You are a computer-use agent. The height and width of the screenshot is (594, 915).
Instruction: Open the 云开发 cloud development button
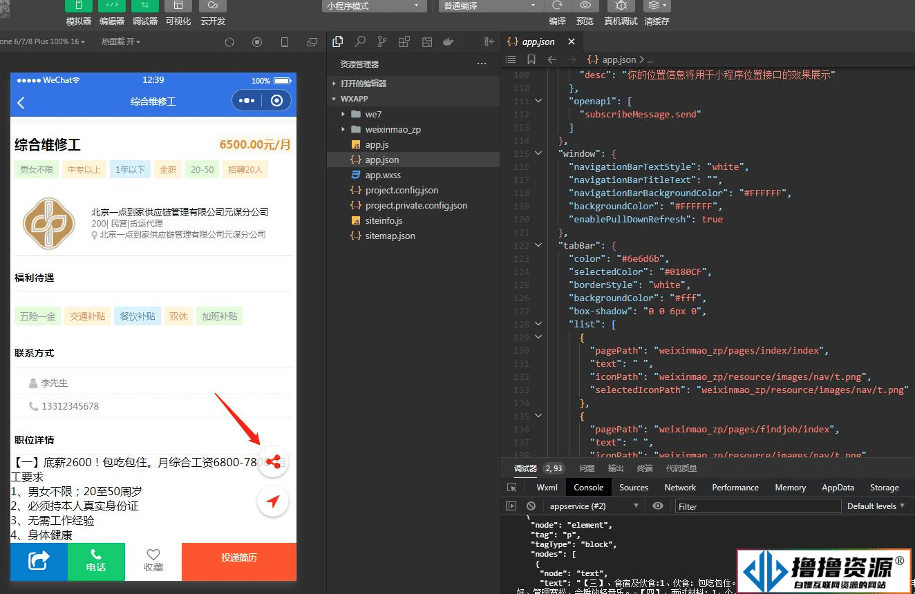pyautogui.click(x=213, y=6)
